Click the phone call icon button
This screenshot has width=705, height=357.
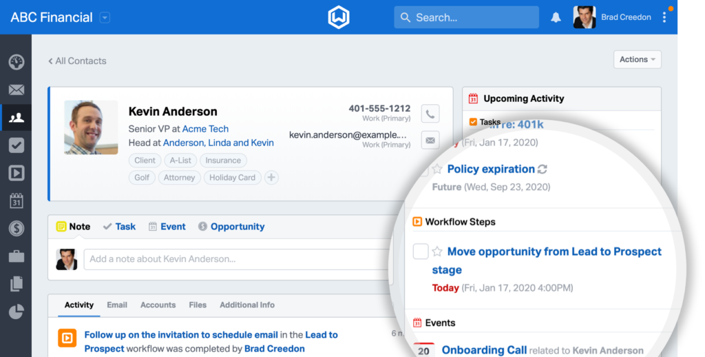[x=430, y=114]
